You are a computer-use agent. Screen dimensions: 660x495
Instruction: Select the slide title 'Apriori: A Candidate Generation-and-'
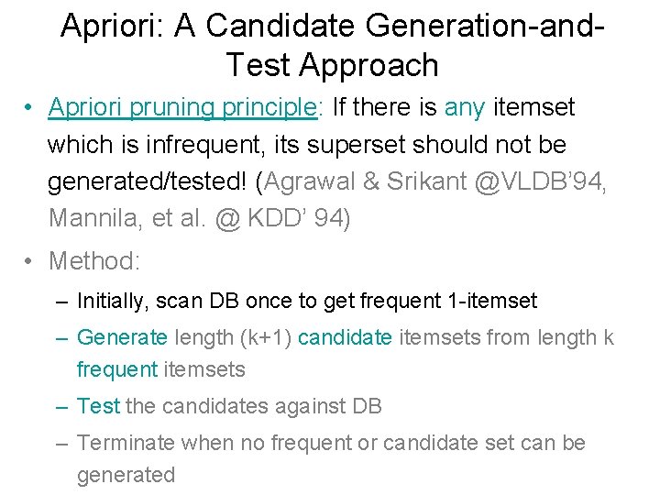click(x=332, y=26)
